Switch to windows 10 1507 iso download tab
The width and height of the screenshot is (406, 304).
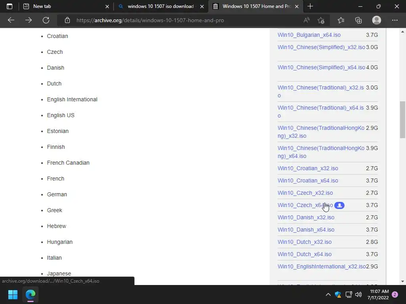[x=161, y=6]
